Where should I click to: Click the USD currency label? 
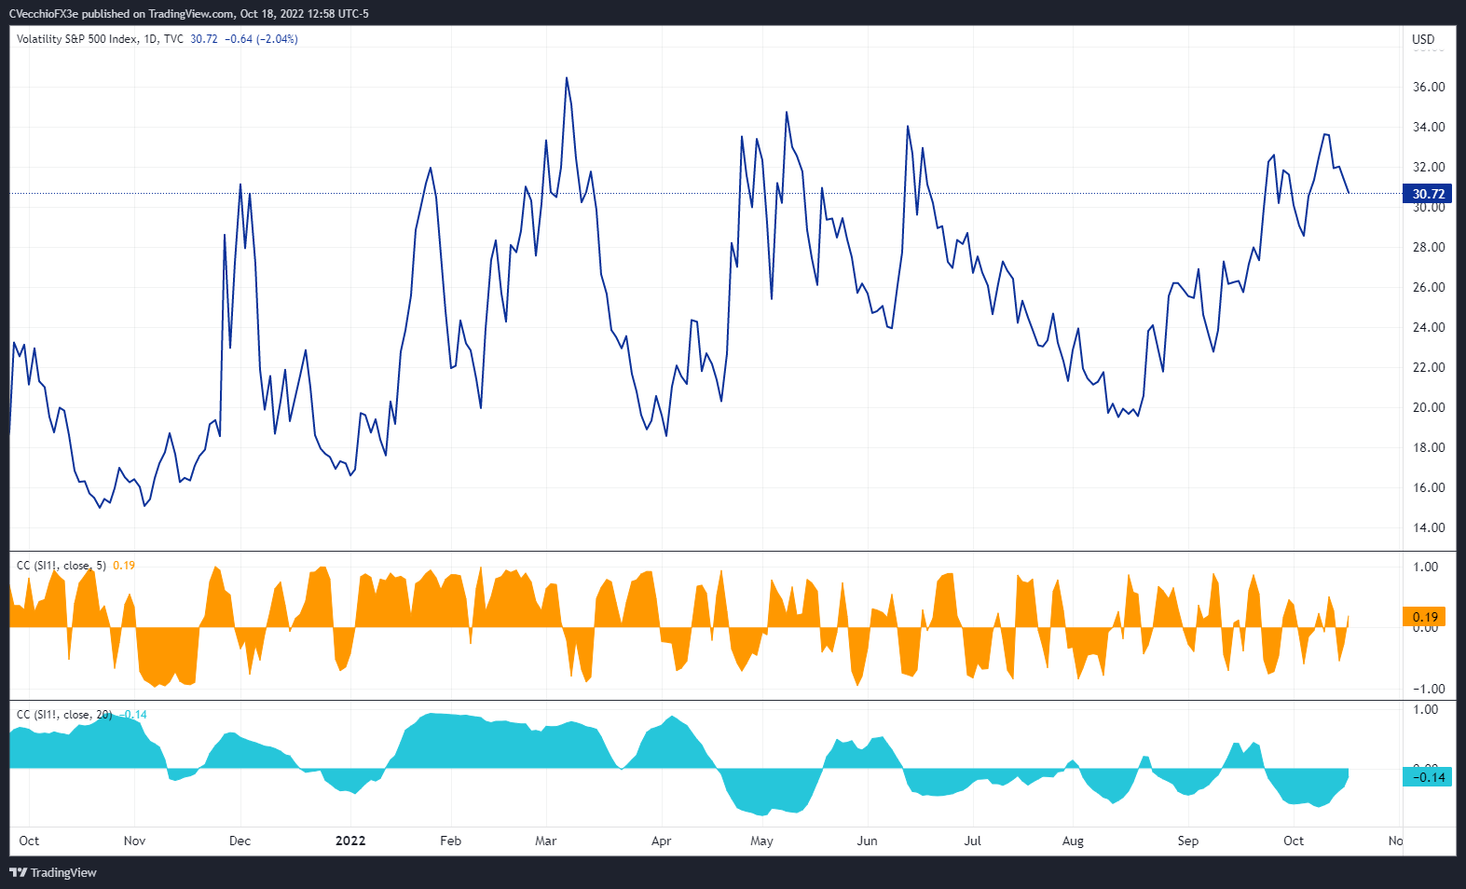[1423, 39]
